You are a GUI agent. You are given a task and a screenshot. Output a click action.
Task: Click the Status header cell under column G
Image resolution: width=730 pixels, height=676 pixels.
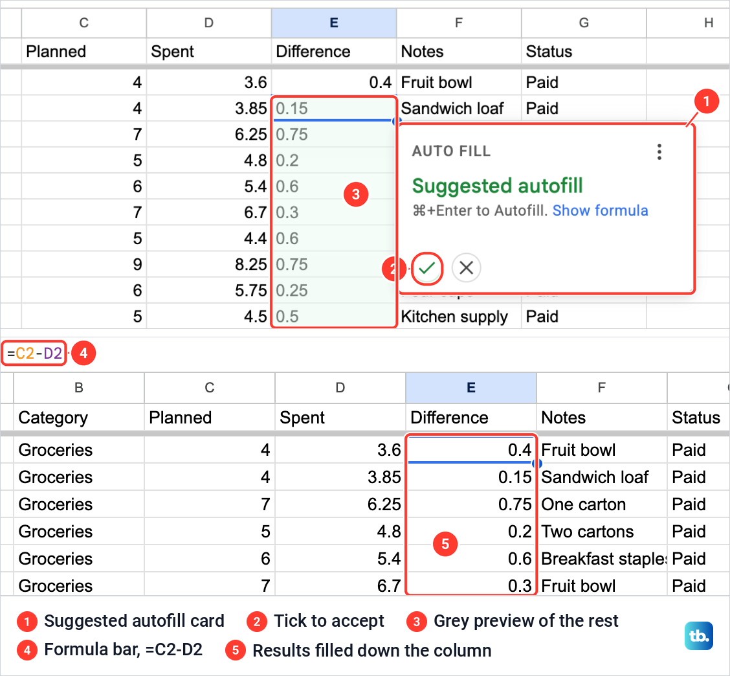584,51
